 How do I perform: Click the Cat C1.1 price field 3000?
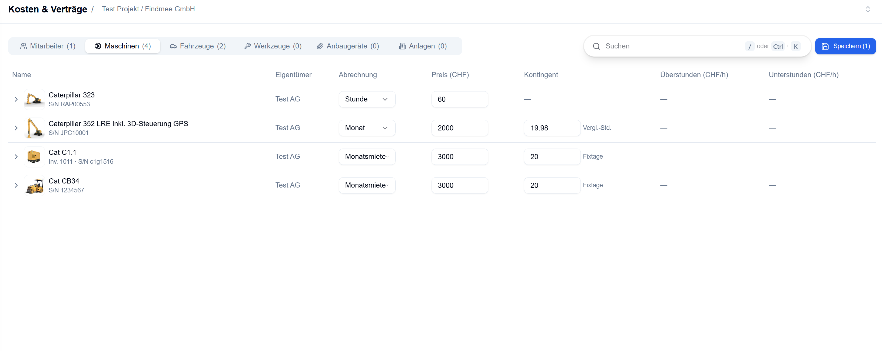pyautogui.click(x=459, y=156)
